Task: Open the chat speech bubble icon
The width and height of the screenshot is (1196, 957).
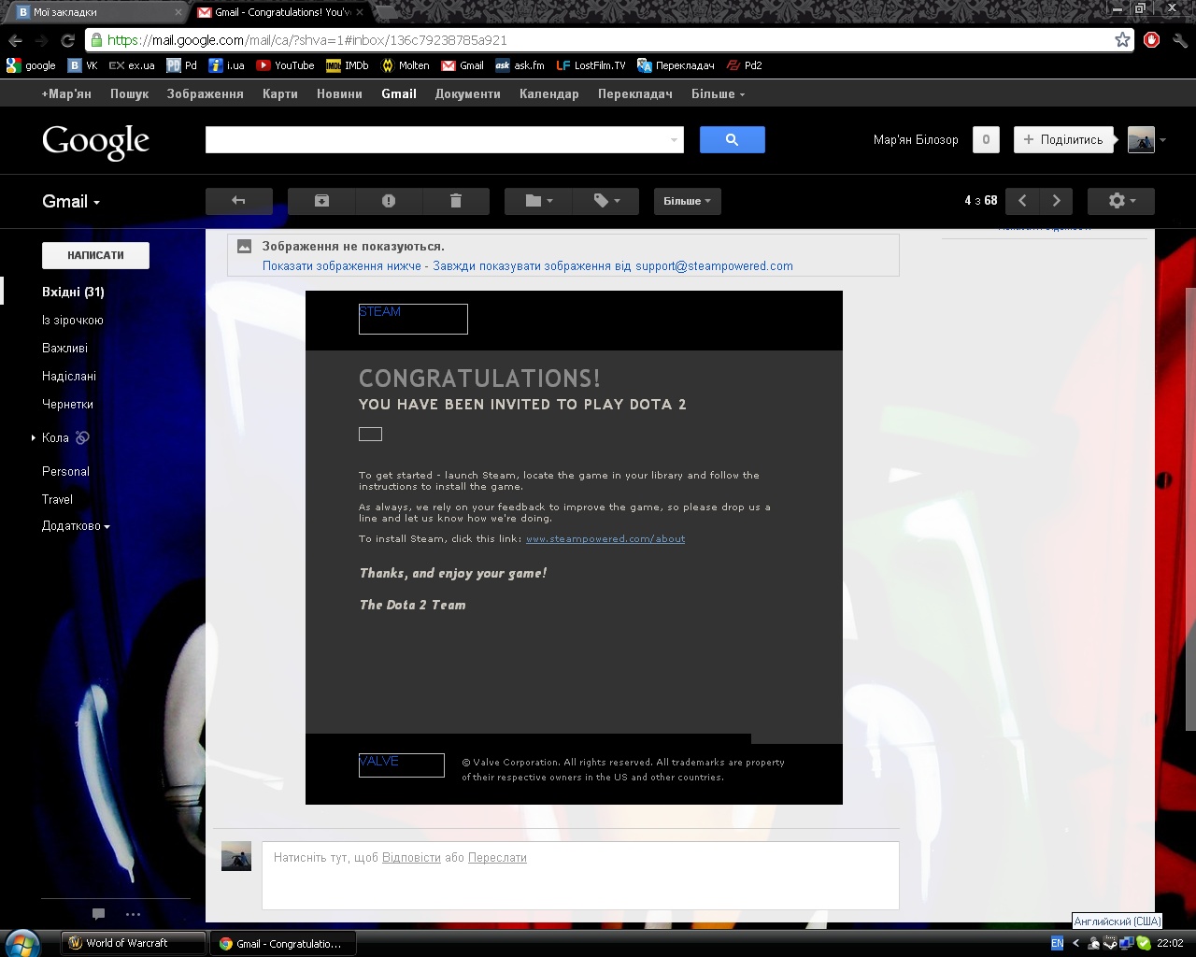Action: point(98,914)
